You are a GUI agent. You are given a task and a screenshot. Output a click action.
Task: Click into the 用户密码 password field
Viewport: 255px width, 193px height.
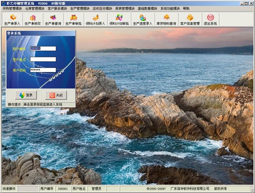(43, 70)
